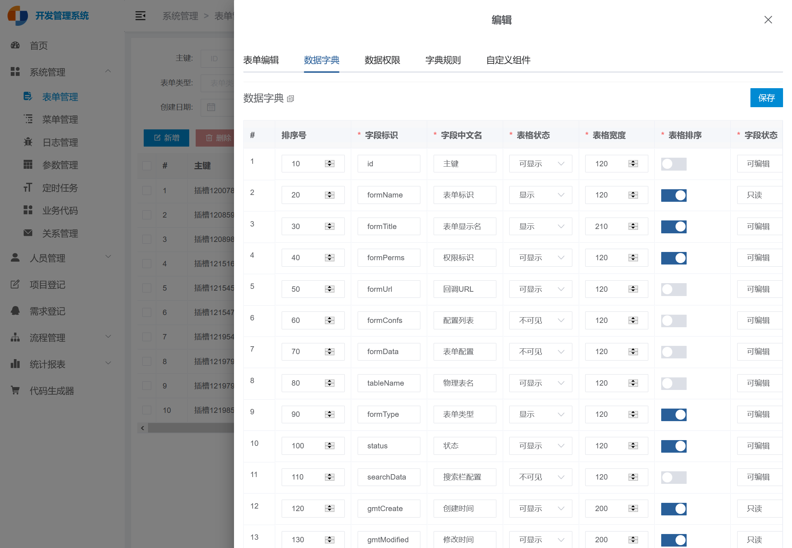Click the 首页 dashboard icon
Screen dimensions: 792x548
pyautogui.click(x=15, y=45)
